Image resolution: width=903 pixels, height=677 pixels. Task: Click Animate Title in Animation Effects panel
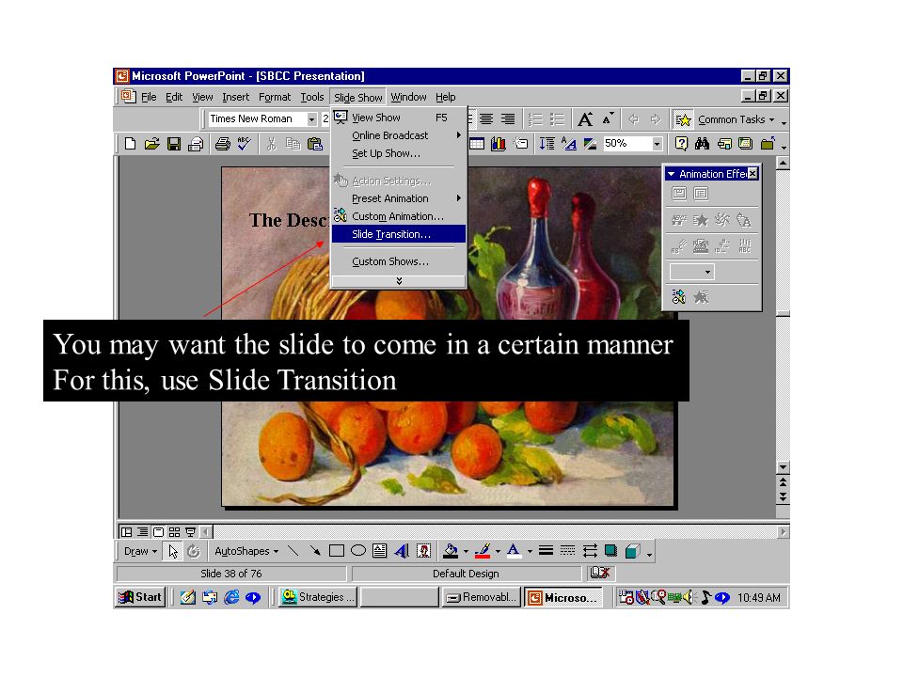(x=679, y=194)
